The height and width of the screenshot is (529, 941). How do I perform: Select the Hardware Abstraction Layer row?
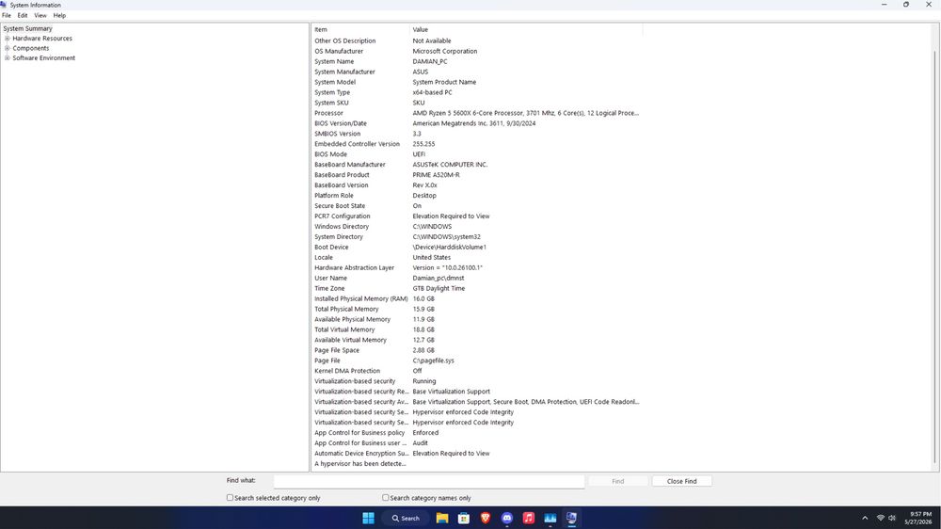(x=477, y=268)
